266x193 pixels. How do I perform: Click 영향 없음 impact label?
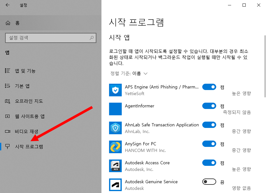pyautogui.click(x=241, y=188)
